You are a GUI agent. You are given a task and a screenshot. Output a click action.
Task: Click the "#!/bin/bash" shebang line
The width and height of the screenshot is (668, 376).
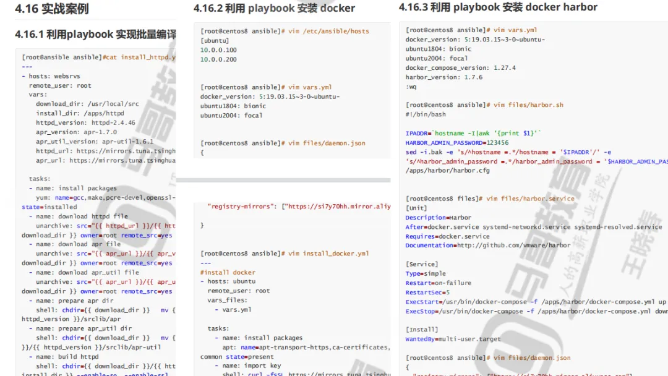426,114
